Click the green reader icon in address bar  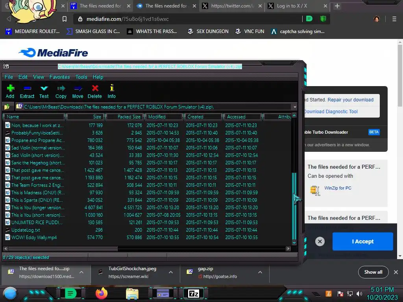tap(309, 19)
